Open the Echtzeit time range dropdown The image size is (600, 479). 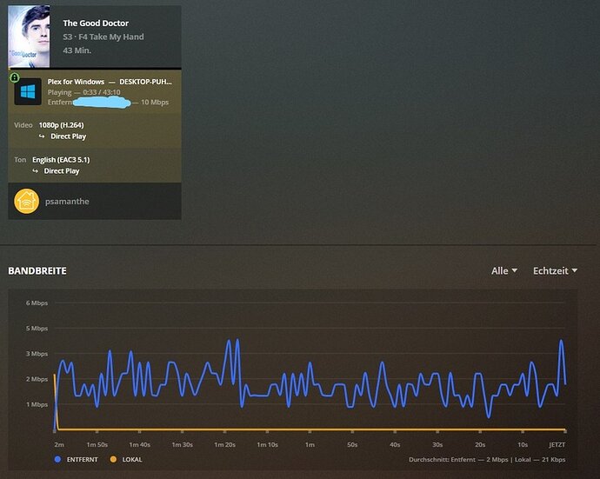point(556,271)
